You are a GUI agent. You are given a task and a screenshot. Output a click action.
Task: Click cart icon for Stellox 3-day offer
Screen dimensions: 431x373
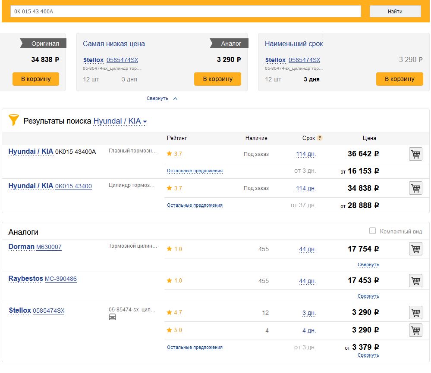415,312
